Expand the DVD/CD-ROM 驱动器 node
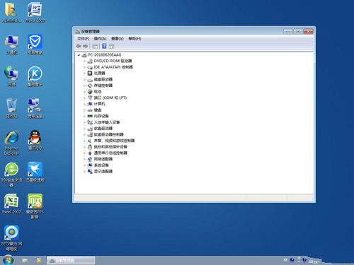Viewport: 354px width, 265px height. pos(84,61)
